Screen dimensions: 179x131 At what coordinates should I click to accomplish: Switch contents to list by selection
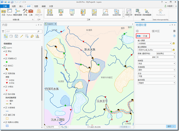16,36
